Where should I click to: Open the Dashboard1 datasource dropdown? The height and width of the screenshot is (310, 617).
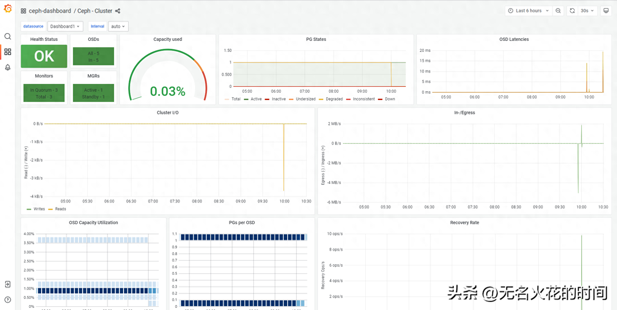(65, 26)
